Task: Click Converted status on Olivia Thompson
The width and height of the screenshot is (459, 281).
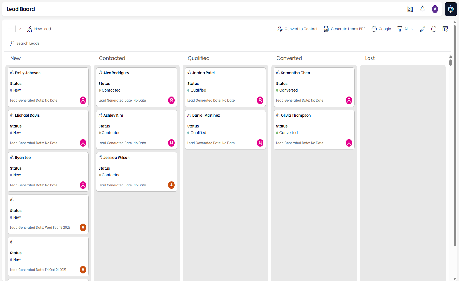Action: click(287, 133)
